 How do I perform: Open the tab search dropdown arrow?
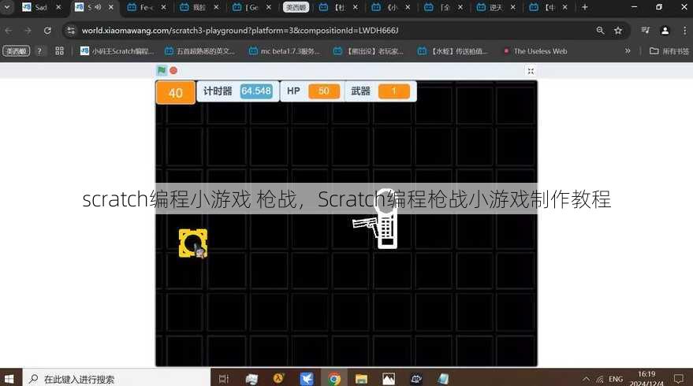point(7,7)
